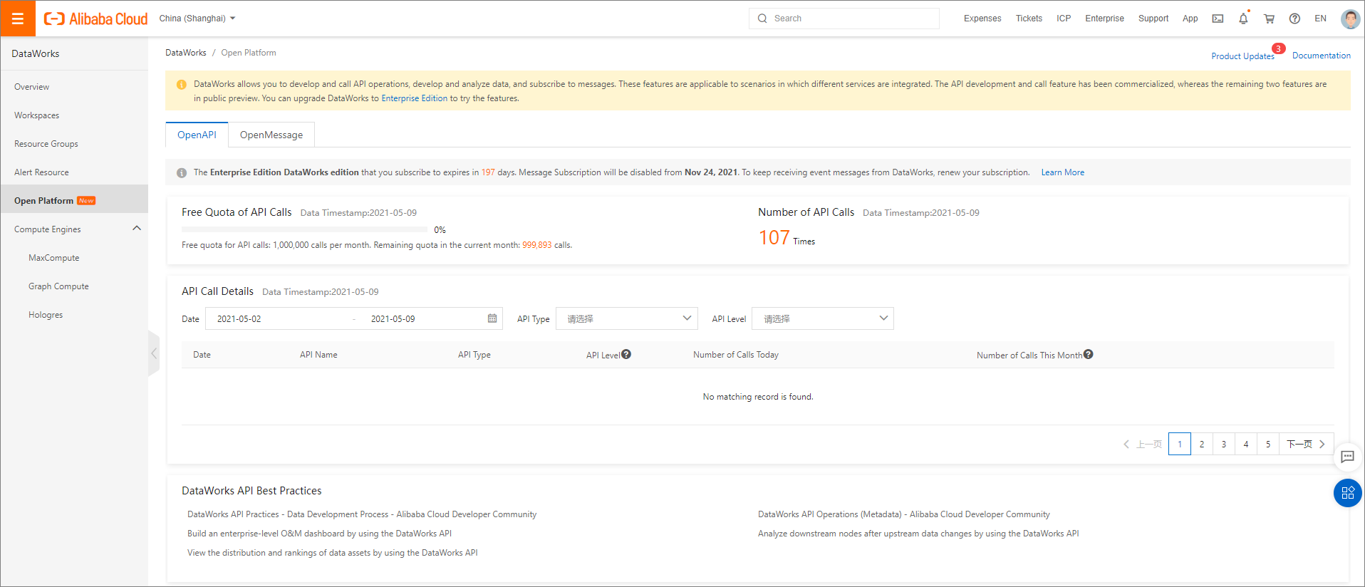Open Tickets in top navigation
The width and height of the screenshot is (1365, 587).
[x=1029, y=19]
